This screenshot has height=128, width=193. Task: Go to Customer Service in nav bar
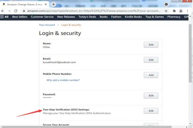(x=42, y=17)
